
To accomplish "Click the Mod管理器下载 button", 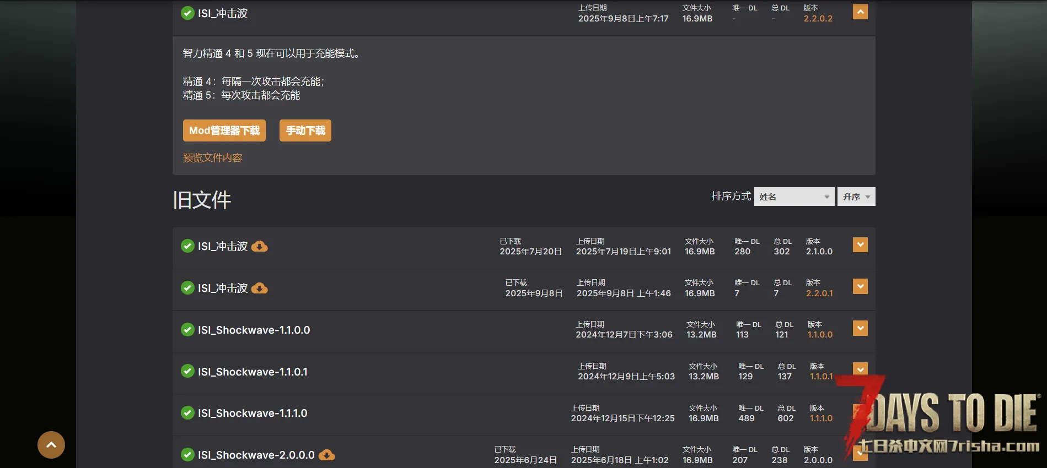I will 224,130.
